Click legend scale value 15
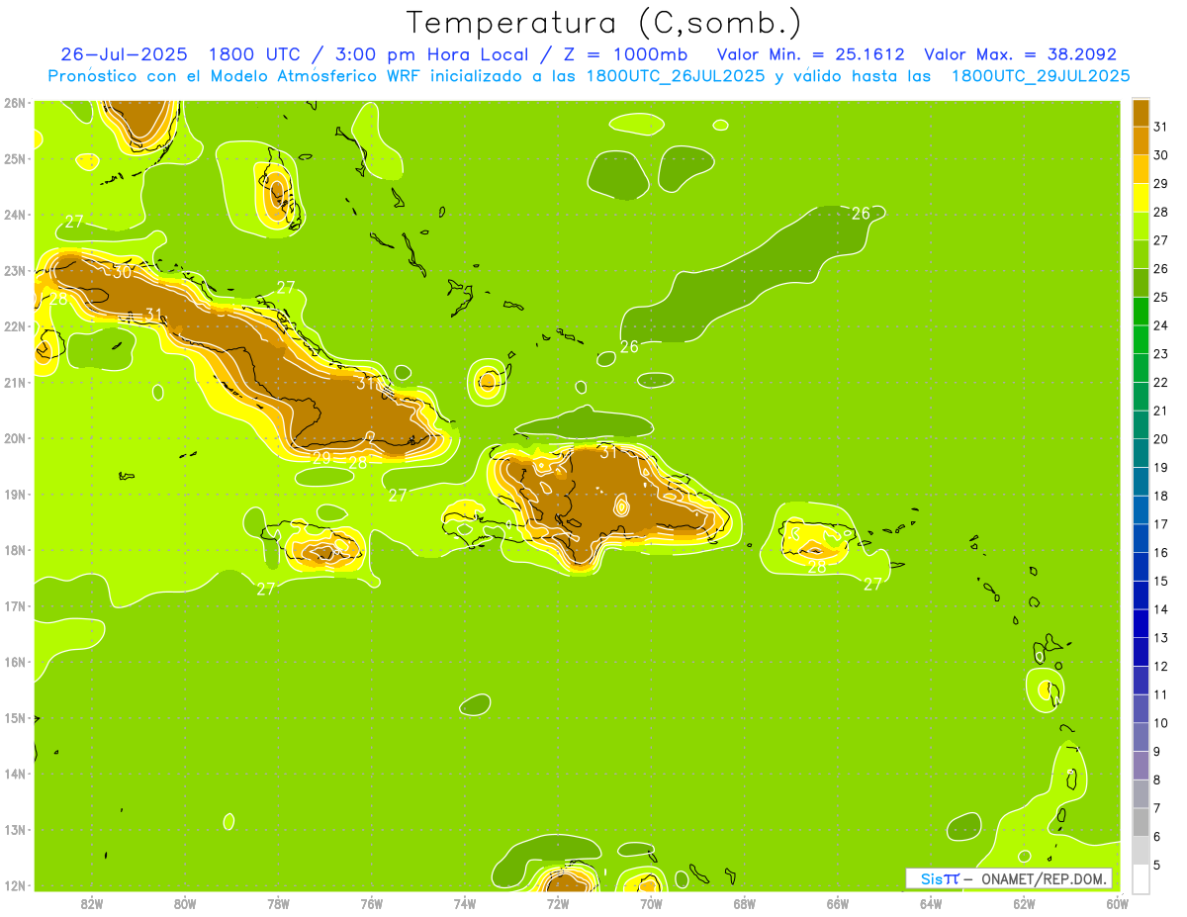Screen dimensions: 1187x917 [1160, 581]
